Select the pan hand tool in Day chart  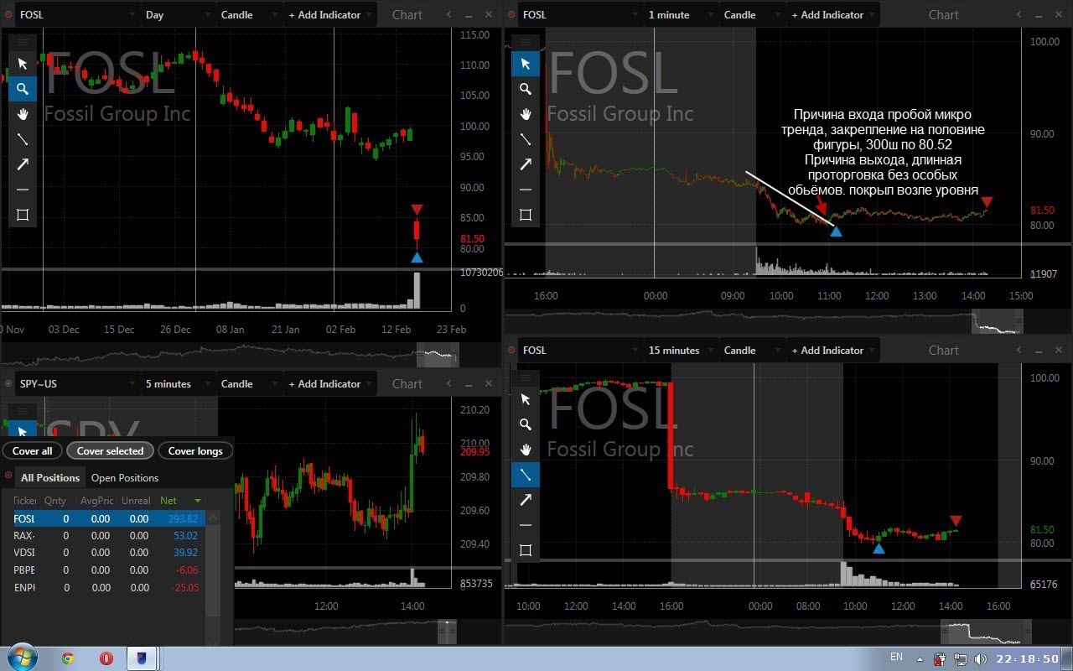click(x=23, y=114)
